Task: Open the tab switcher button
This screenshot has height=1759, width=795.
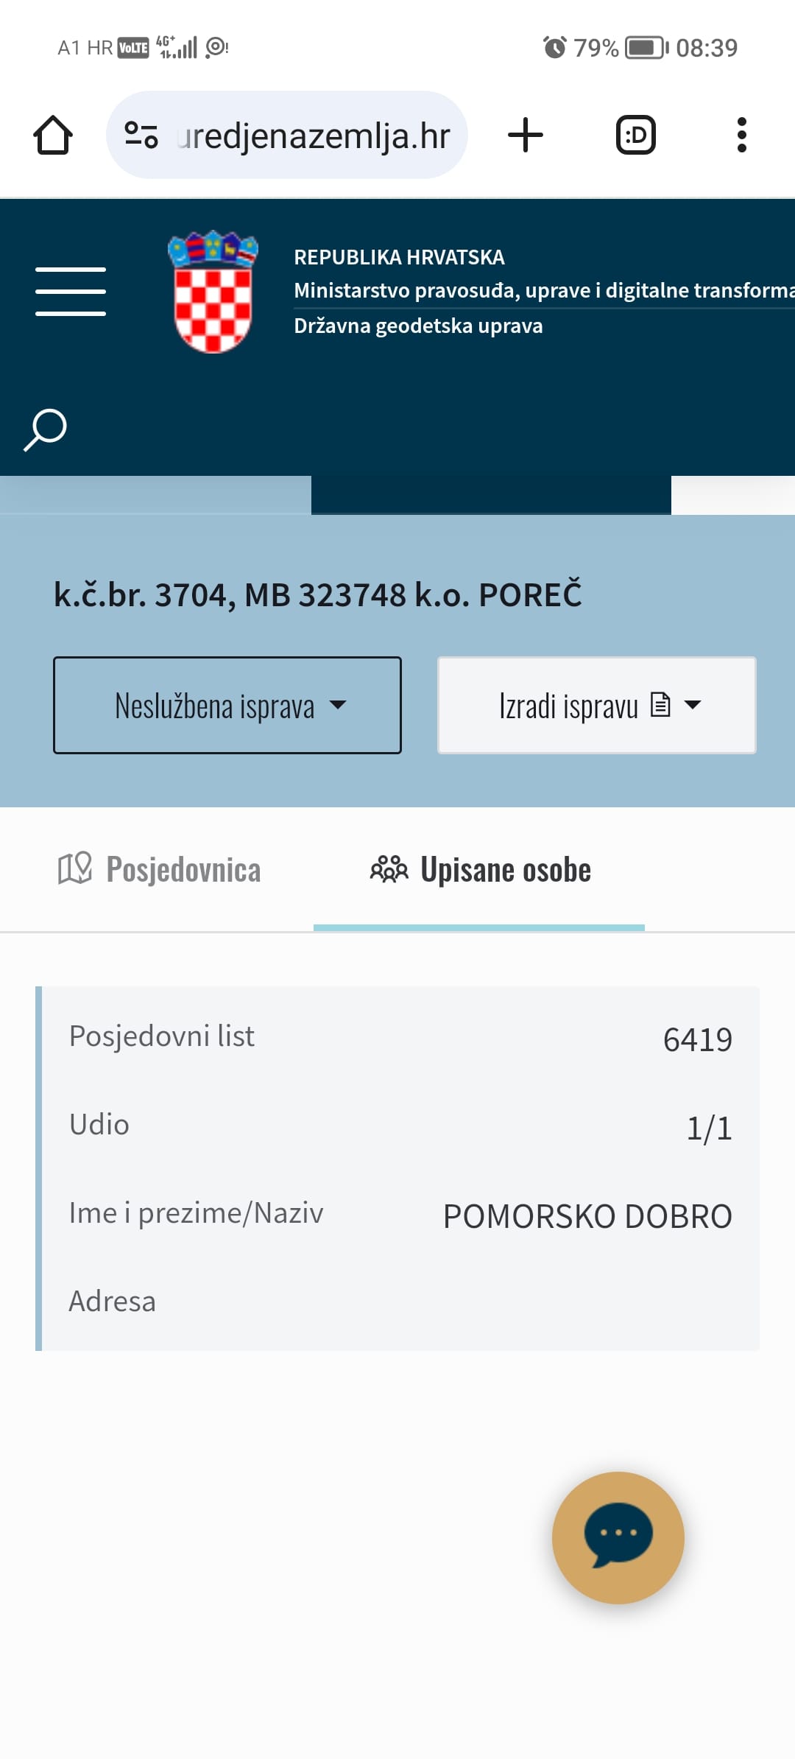Action: click(635, 136)
